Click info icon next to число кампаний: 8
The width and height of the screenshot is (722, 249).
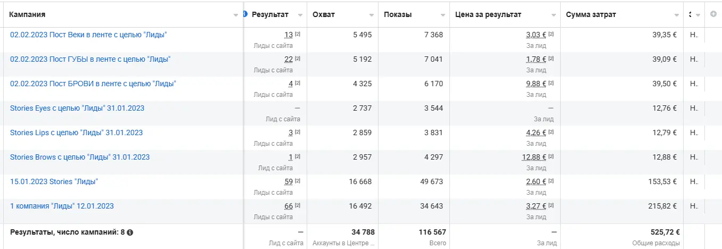point(130,233)
